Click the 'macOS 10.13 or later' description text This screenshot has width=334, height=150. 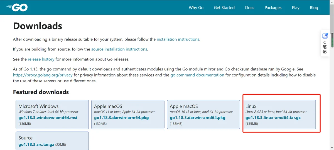tap(201, 112)
